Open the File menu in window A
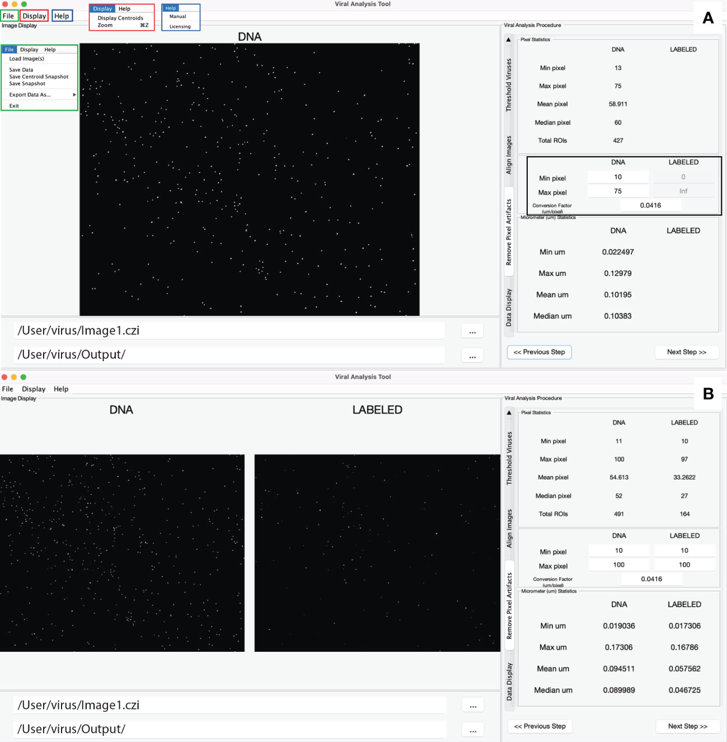This screenshot has width=727, height=742. pyautogui.click(x=9, y=16)
